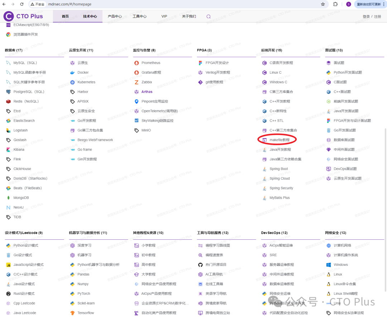This screenshot has height=317, width=387.
Task: Click the GitHub icon beside 热门开源项目
Action: click(x=200, y=265)
